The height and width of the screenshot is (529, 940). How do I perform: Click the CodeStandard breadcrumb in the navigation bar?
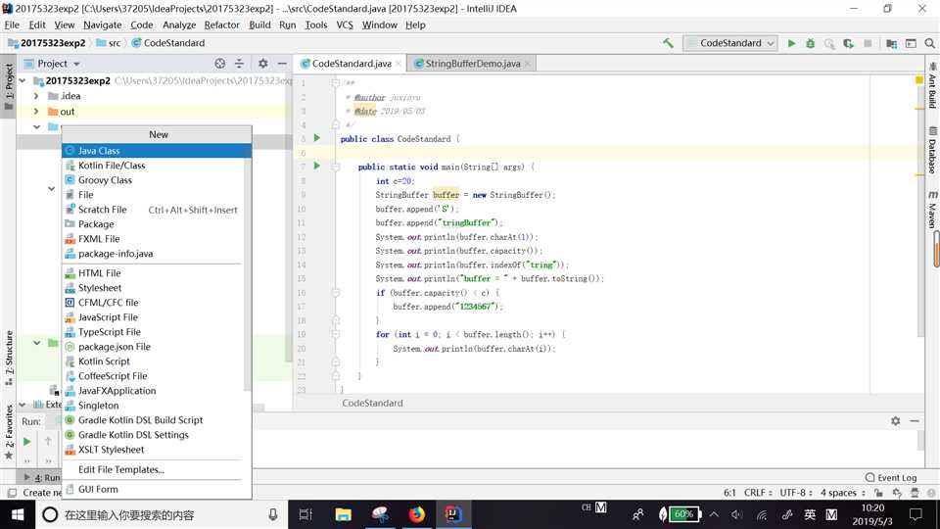pyautogui.click(x=168, y=43)
